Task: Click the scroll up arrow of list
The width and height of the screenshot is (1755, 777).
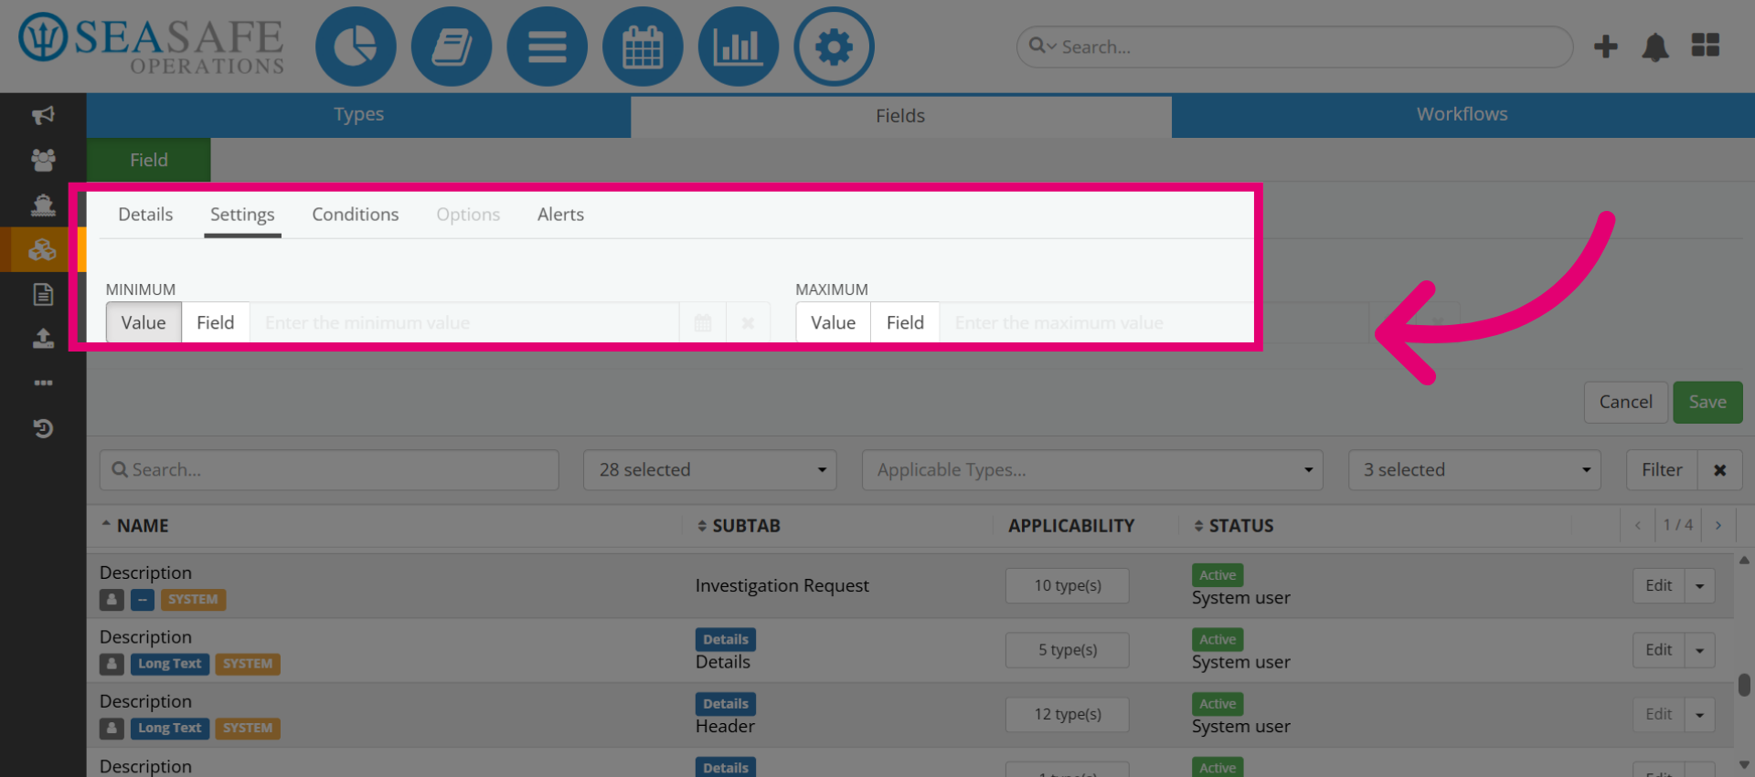Action: [1744, 561]
